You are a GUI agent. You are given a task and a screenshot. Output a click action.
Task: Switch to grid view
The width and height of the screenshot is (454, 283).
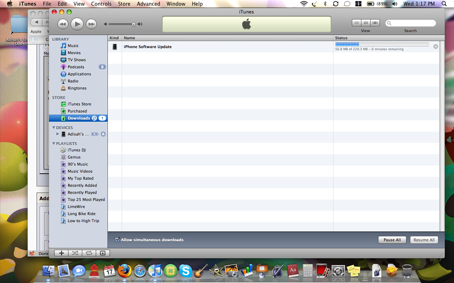pyautogui.click(x=366, y=23)
